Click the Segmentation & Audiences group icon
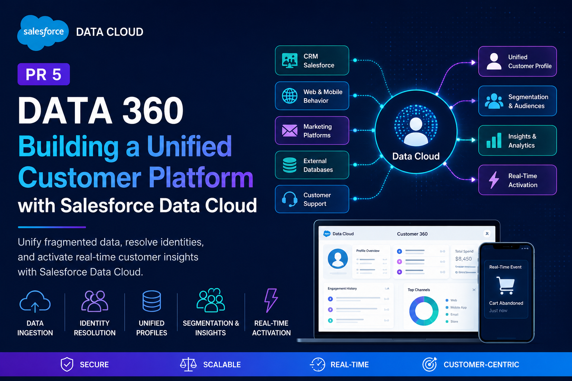Image resolution: width=572 pixels, height=381 pixels. 494,101
